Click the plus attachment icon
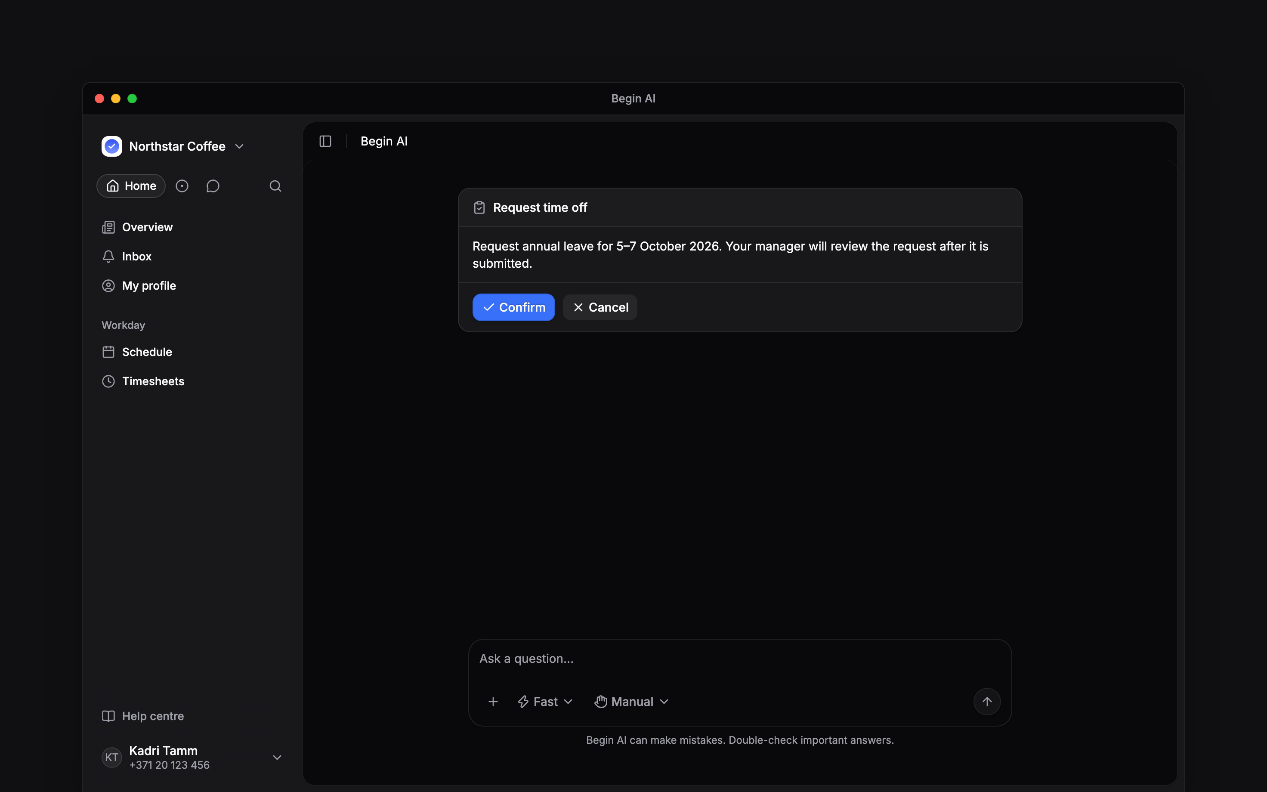 [x=493, y=701]
